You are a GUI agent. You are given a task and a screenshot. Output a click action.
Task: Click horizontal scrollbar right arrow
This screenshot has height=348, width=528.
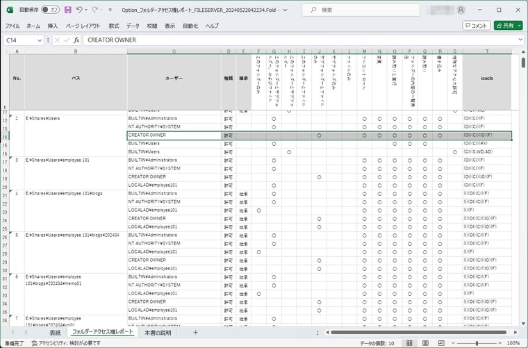(515, 333)
